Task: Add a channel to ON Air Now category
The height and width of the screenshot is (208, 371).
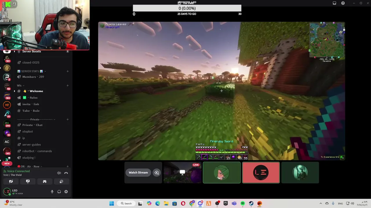Action: click(68, 166)
